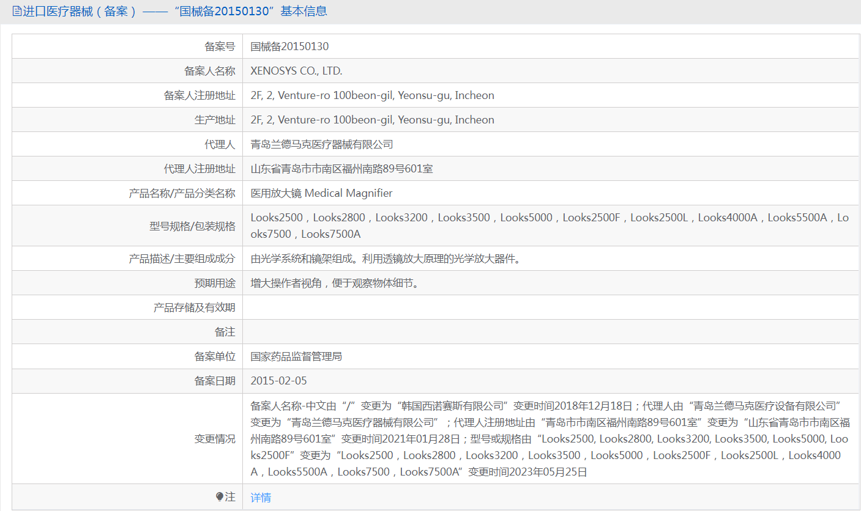Click the 预期用途 label
This screenshot has height=511, width=861.
pos(215,283)
